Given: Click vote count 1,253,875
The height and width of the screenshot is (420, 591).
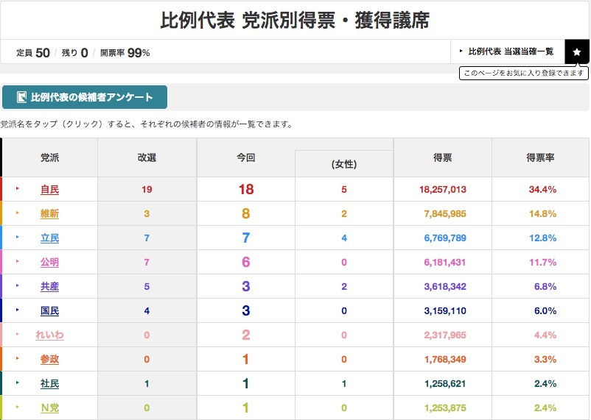Looking at the screenshot, I should pos(445,408).
